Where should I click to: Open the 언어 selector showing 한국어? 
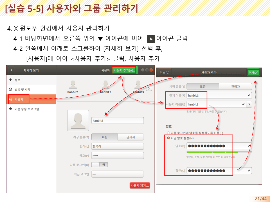tap(117, 146)
